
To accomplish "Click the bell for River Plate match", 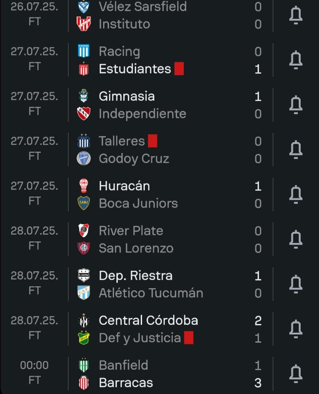I will pyautogui.click(x=296, y=239).
